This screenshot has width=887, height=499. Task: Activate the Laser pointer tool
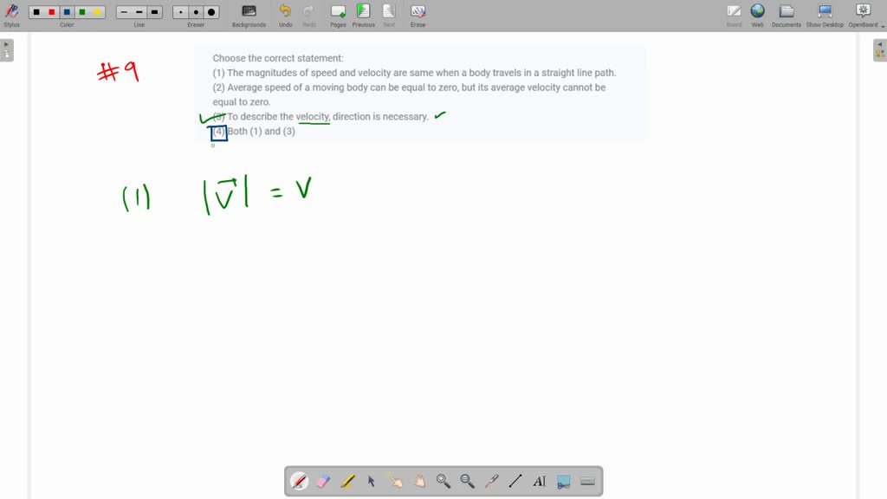490,481
